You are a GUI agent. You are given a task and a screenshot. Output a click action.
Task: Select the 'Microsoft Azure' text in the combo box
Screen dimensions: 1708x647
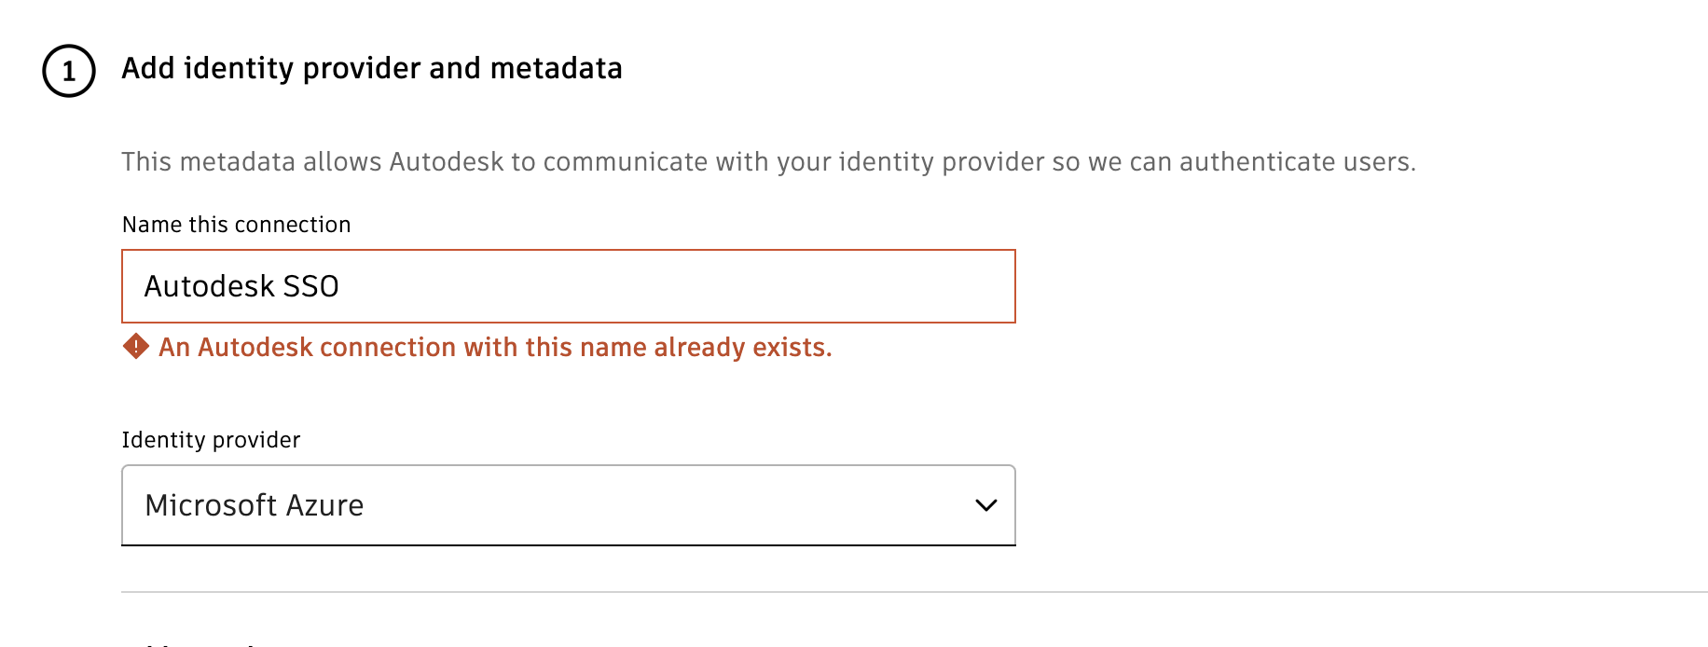[x=255, y=505]
